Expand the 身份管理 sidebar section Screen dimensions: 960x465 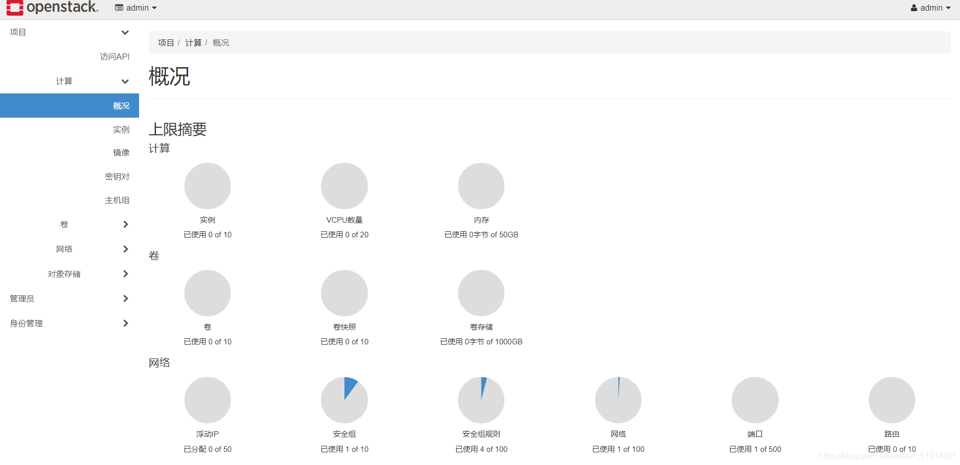[69, 323]
